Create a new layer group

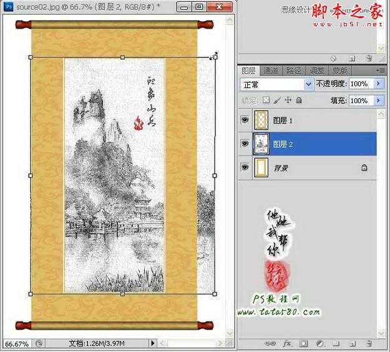coord(336,344)
